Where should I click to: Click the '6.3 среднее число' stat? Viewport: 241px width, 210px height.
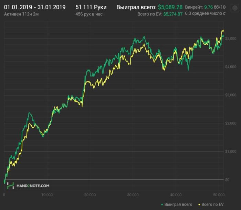[x=205, y=13]
